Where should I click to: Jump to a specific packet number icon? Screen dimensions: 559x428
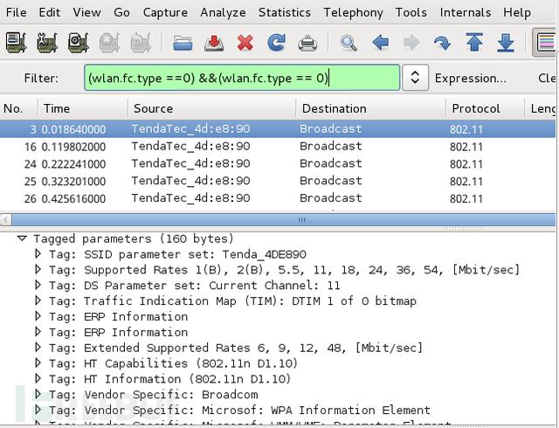pos(443,43)
